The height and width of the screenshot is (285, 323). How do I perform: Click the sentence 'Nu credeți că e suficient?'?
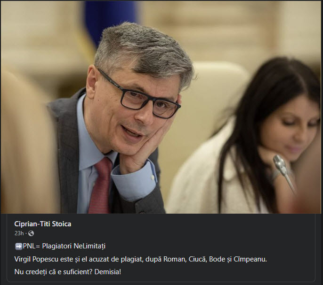pyautogui.click(x=53, y=272)
